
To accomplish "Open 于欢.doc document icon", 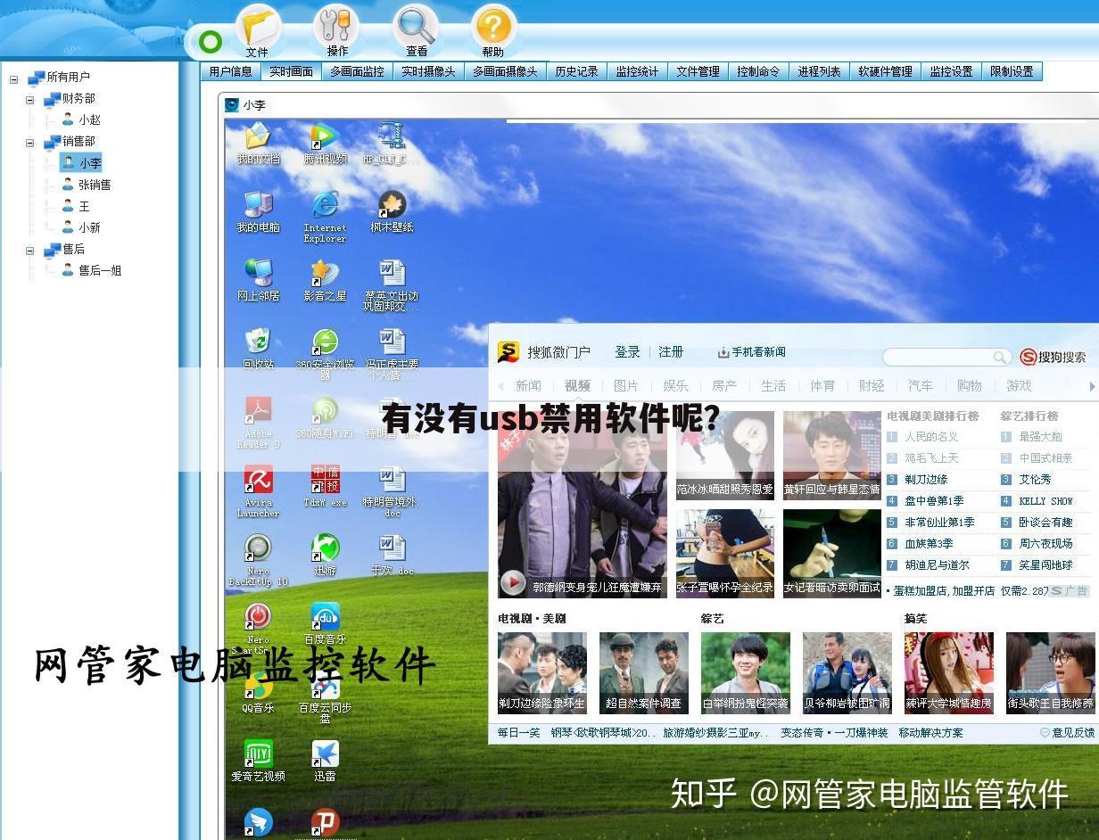I will (392, 555).
